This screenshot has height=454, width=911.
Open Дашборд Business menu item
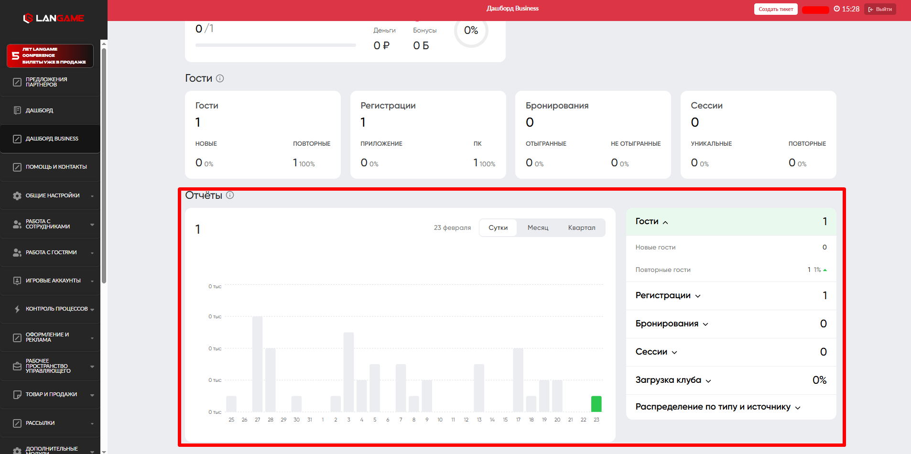[x=52, y=139]
